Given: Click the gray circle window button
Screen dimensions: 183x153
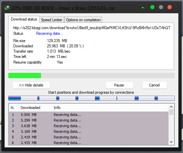Looking at the screenshot, I should tap(161, 7).
